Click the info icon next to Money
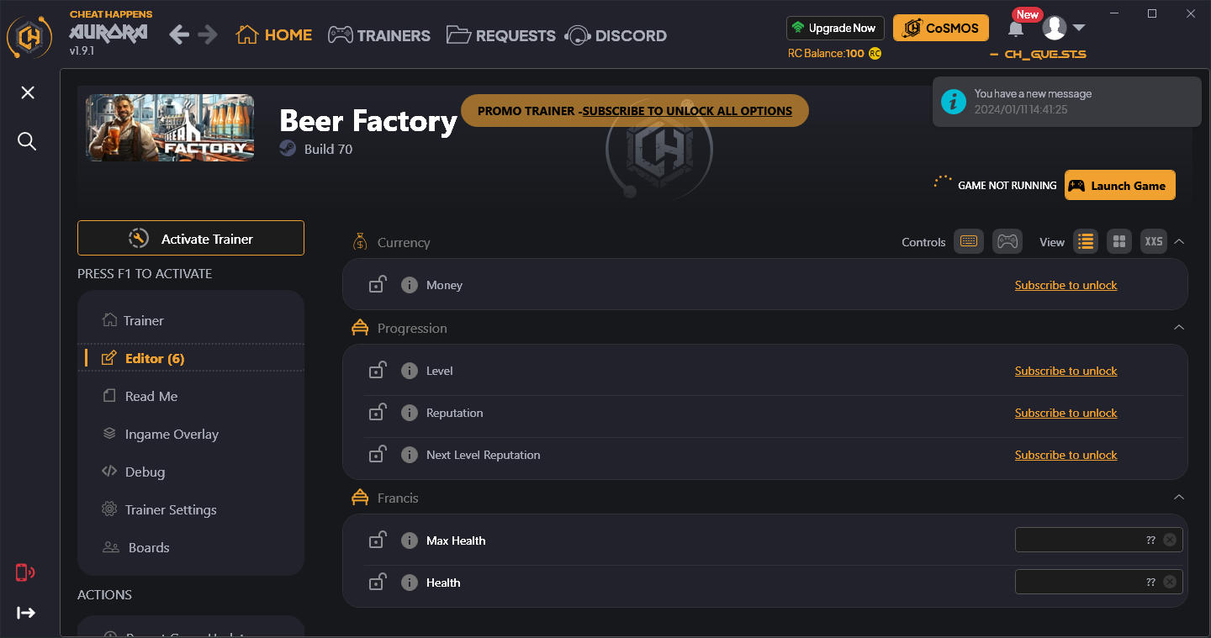The height and width of the screenshot is (638, 1211). pyautogui.click(x=410, y=285)
